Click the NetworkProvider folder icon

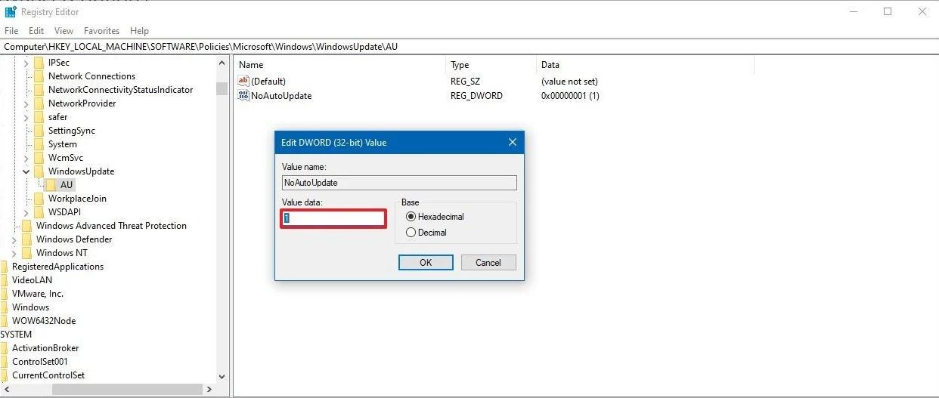click(39, 103)
